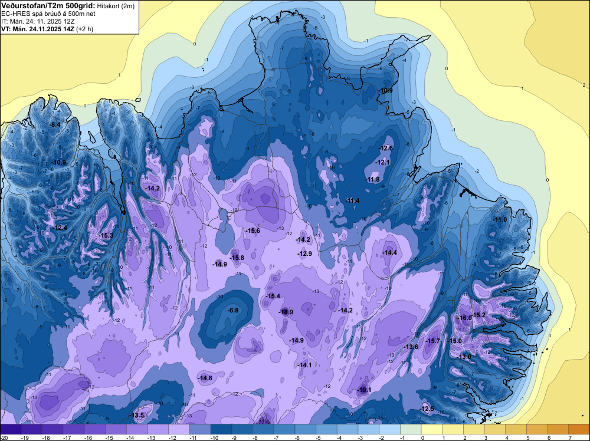Click the valid time line 'VT: Mán. 24.11.2025 14Z'

pos(38,29)
